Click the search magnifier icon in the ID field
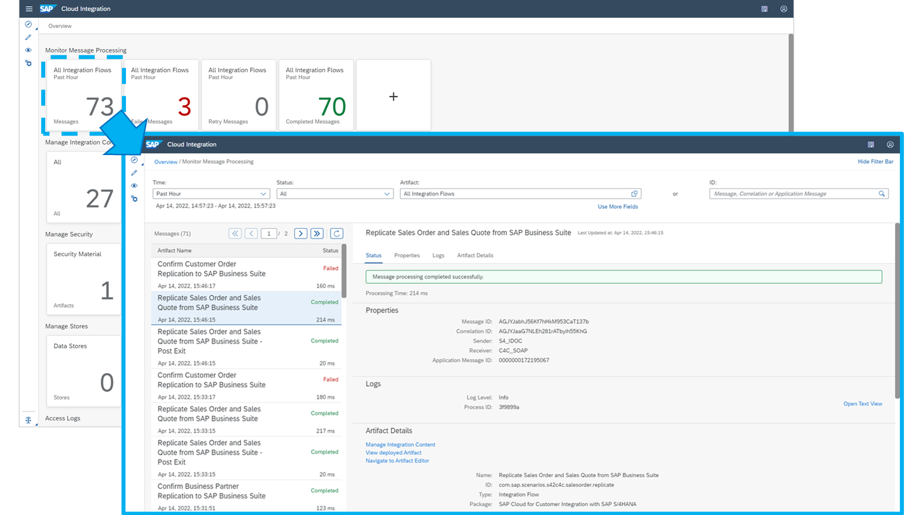Viewport: 916px width, 515px height. [882, 193]
